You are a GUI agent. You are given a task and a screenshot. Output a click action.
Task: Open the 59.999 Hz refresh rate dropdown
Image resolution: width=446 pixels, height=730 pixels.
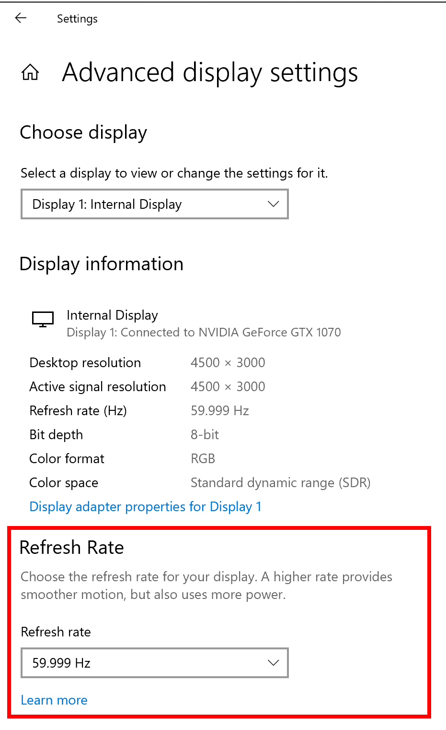(x=154, y=663)
